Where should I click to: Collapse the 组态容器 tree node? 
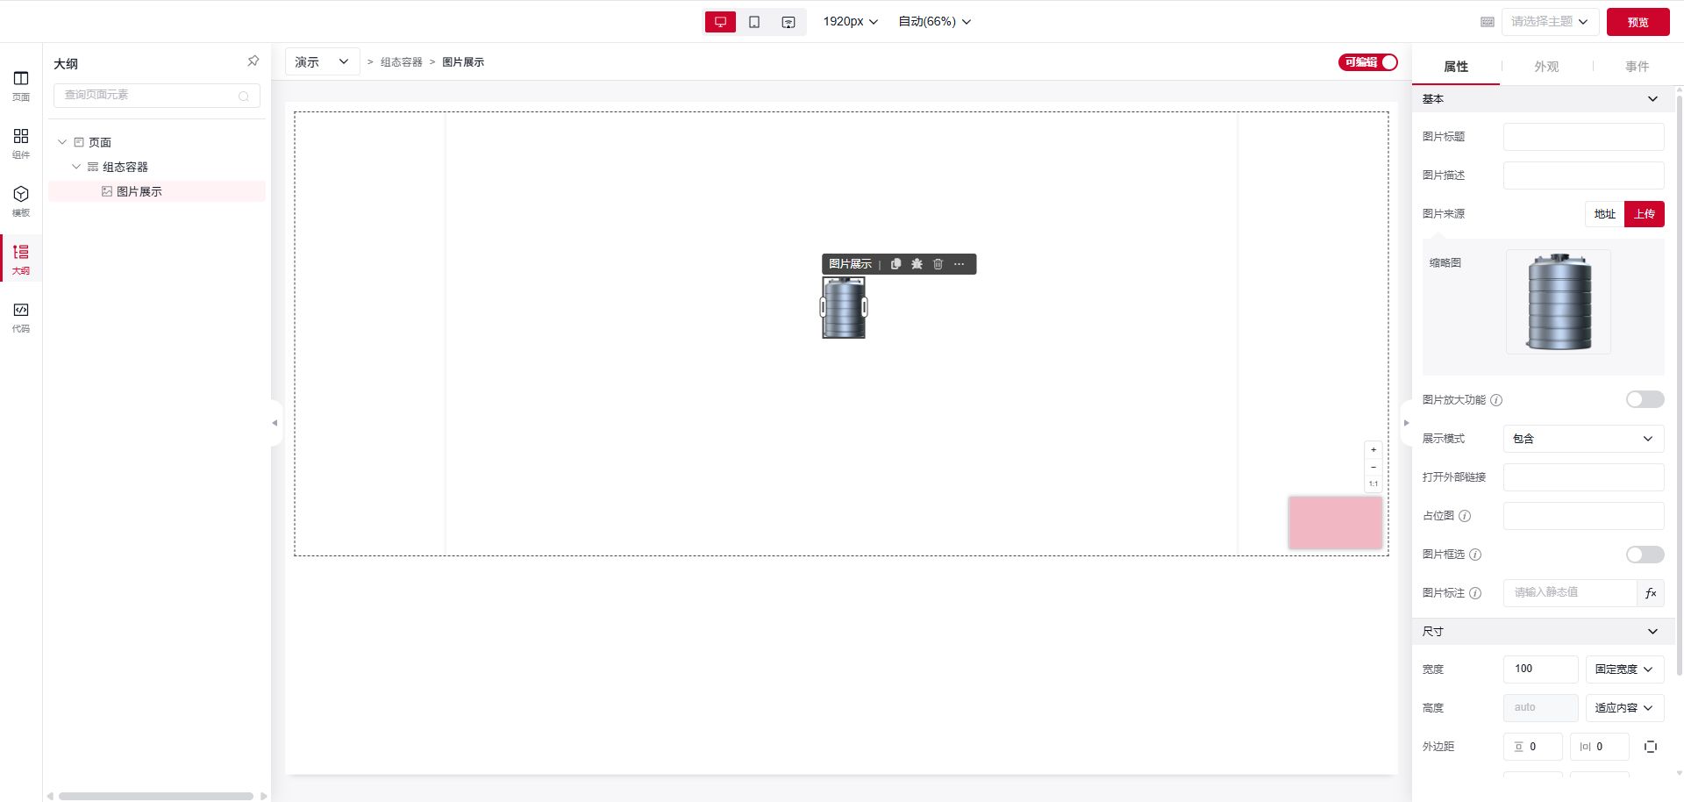tap(76, 167)
